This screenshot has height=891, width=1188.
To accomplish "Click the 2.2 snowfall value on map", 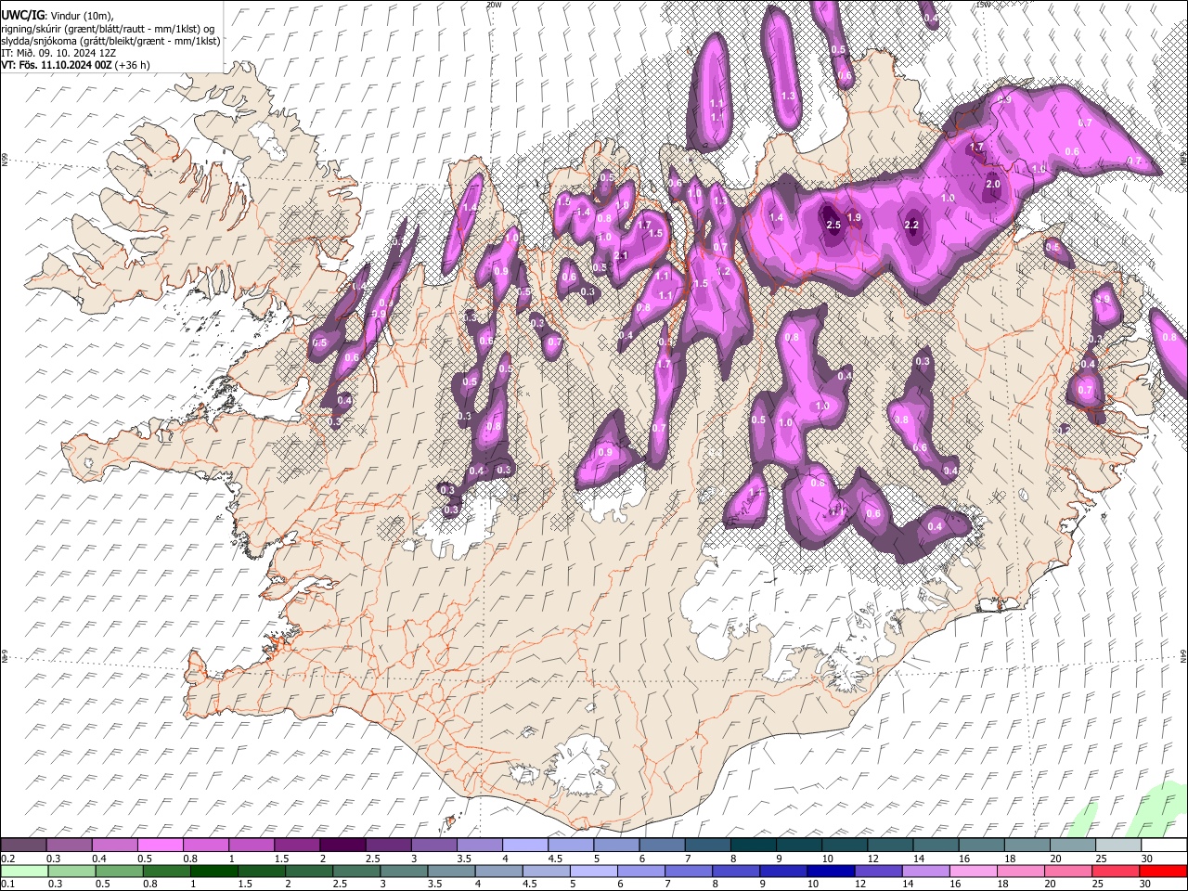I will click(911, 225).
